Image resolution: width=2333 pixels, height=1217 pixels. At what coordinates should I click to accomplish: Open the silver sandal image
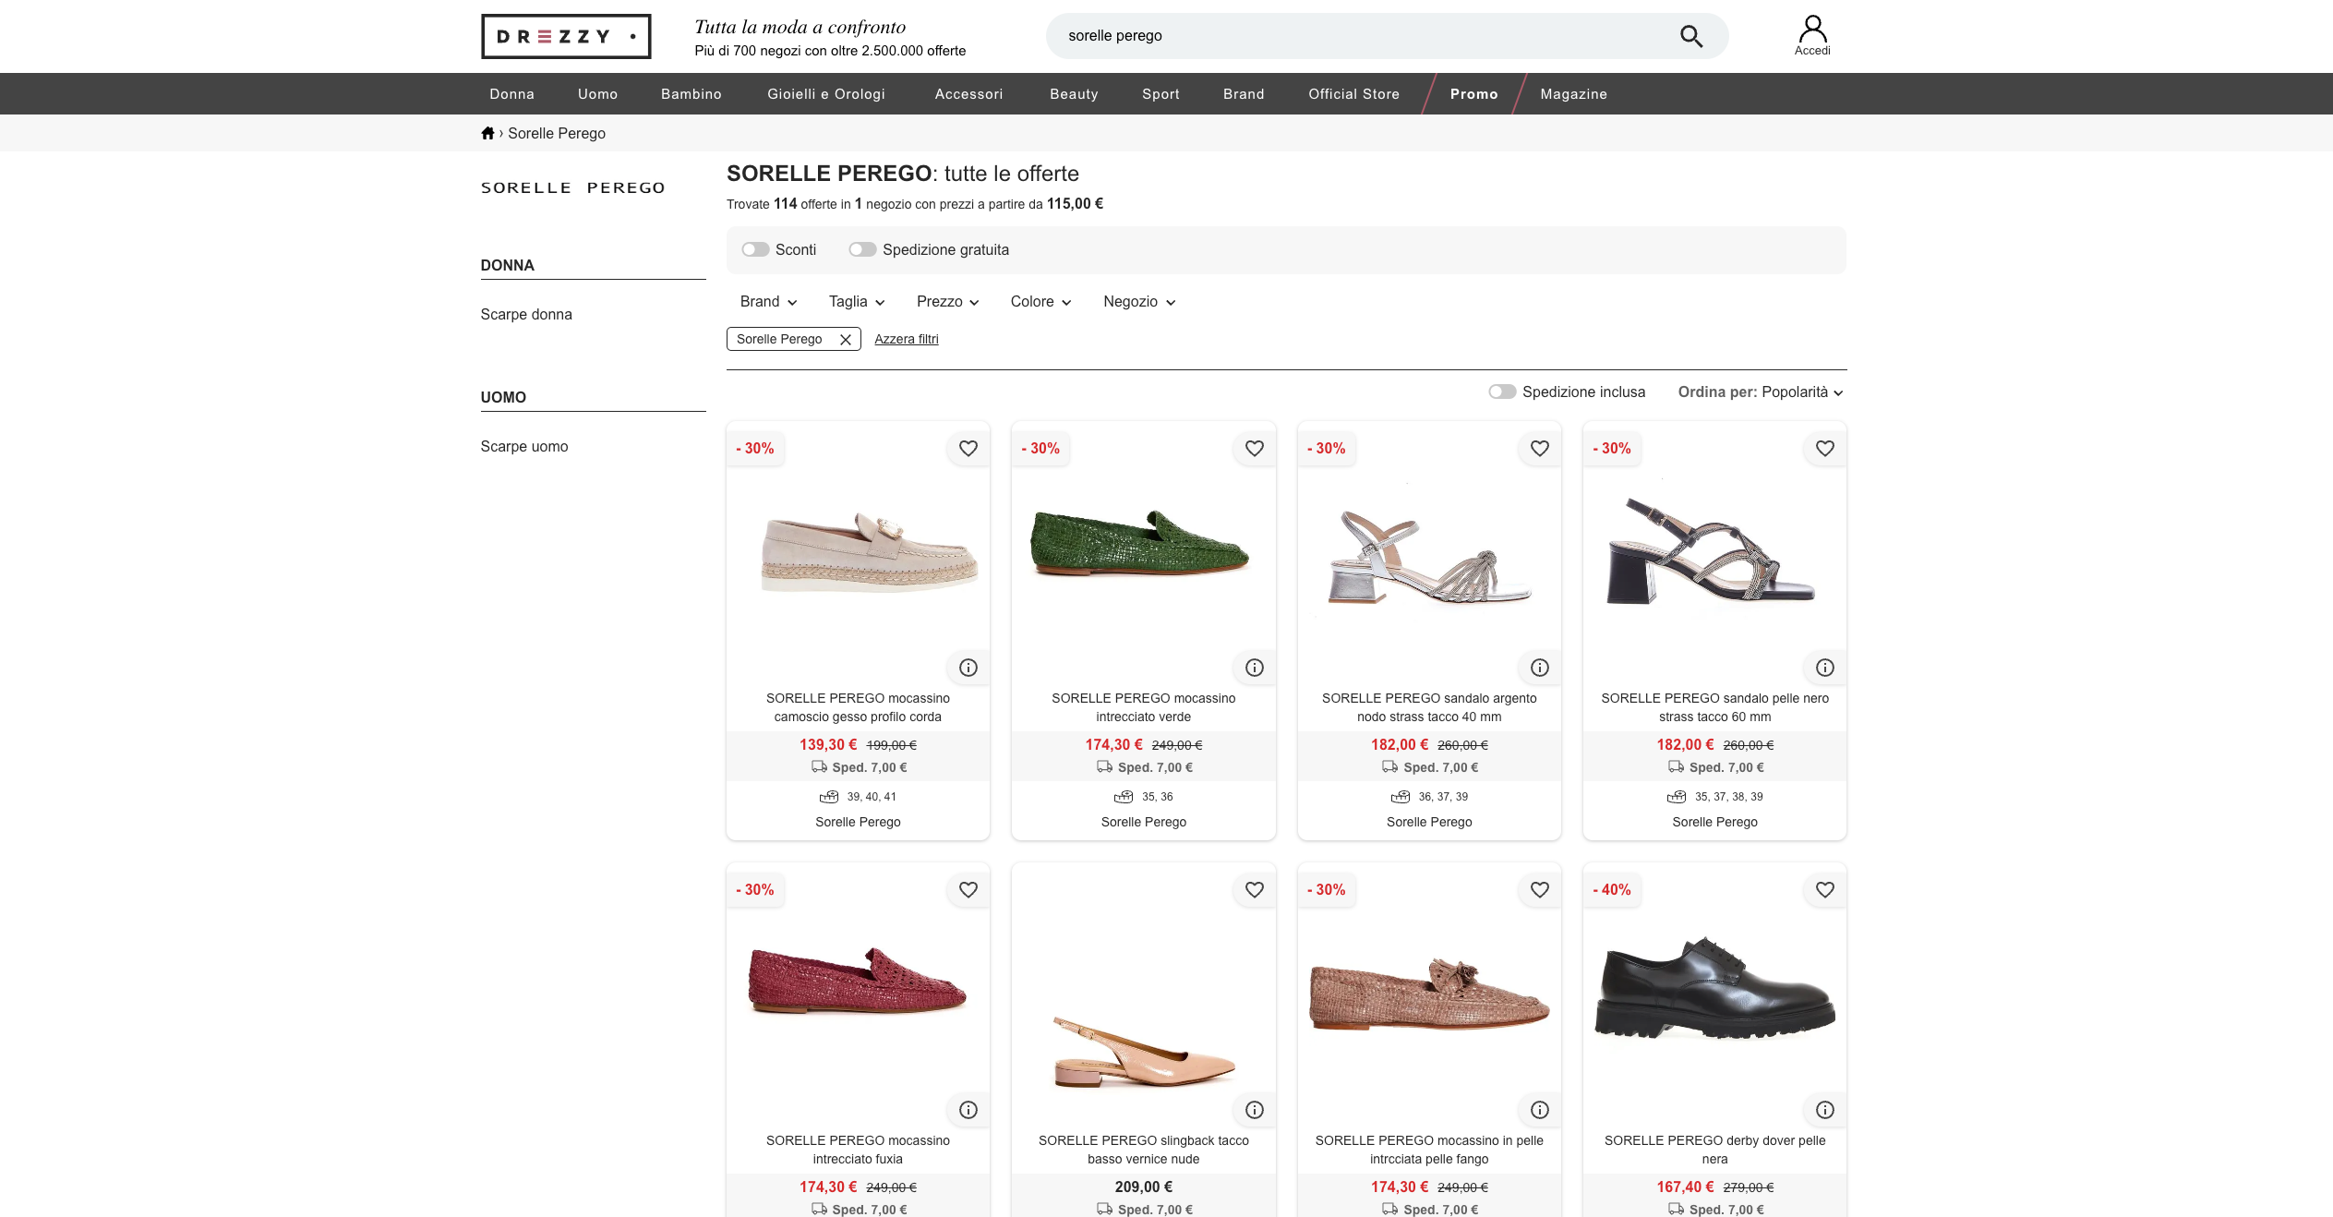tap(1429, 557)
